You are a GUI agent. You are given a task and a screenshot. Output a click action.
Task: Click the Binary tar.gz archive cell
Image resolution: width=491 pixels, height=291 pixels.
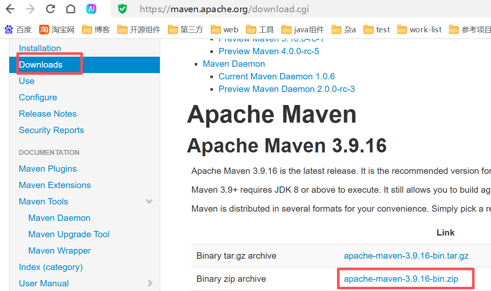point(236,256)
